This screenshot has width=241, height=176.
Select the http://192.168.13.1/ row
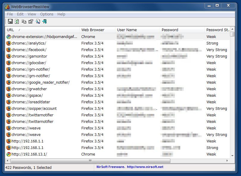point(118,154)
